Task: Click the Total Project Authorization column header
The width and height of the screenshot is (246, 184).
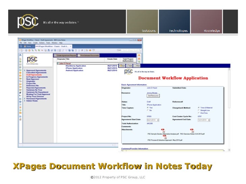Action: 128,60
